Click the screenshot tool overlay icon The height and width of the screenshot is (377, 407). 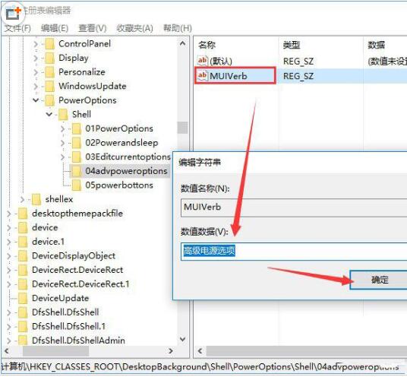click(14, 13)
